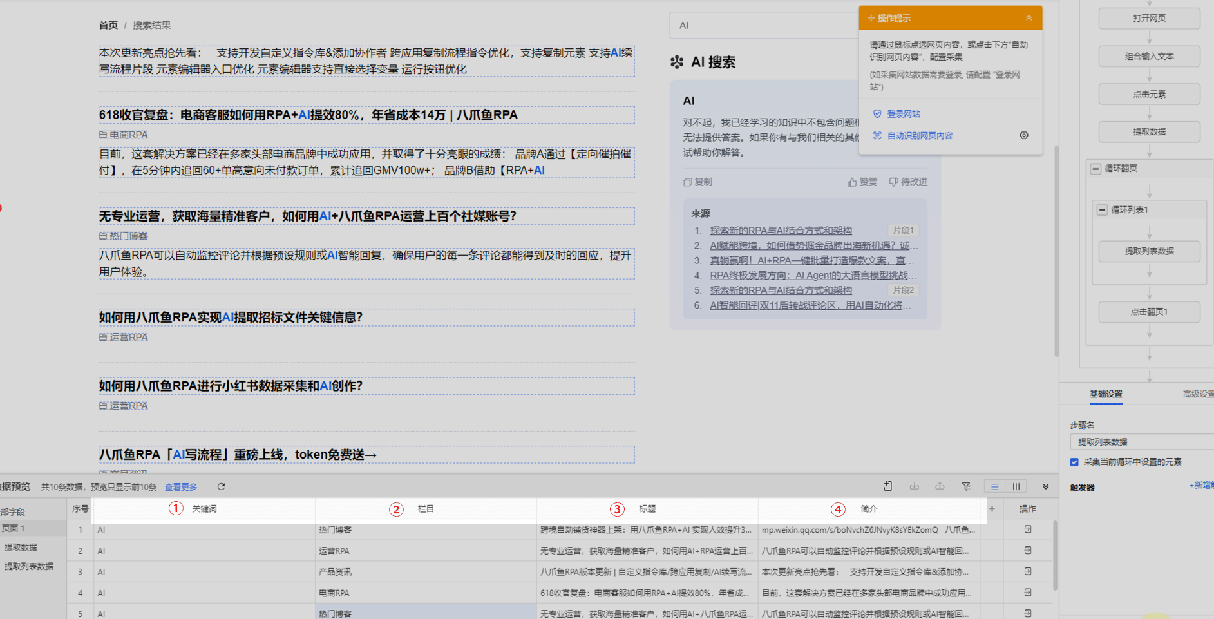Open source 4 RPA终极发展方向 link

[x=813, y=276]
